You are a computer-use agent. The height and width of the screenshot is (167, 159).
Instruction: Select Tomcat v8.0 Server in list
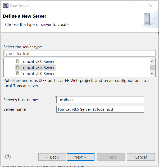(x=38, y=62)
